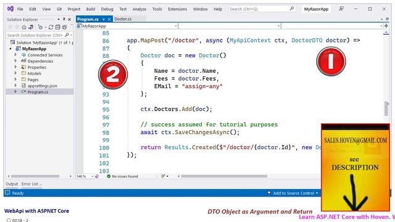This screenshot has width=395, height=222.
Task: Open the Build menu
Action: [91, 9]
